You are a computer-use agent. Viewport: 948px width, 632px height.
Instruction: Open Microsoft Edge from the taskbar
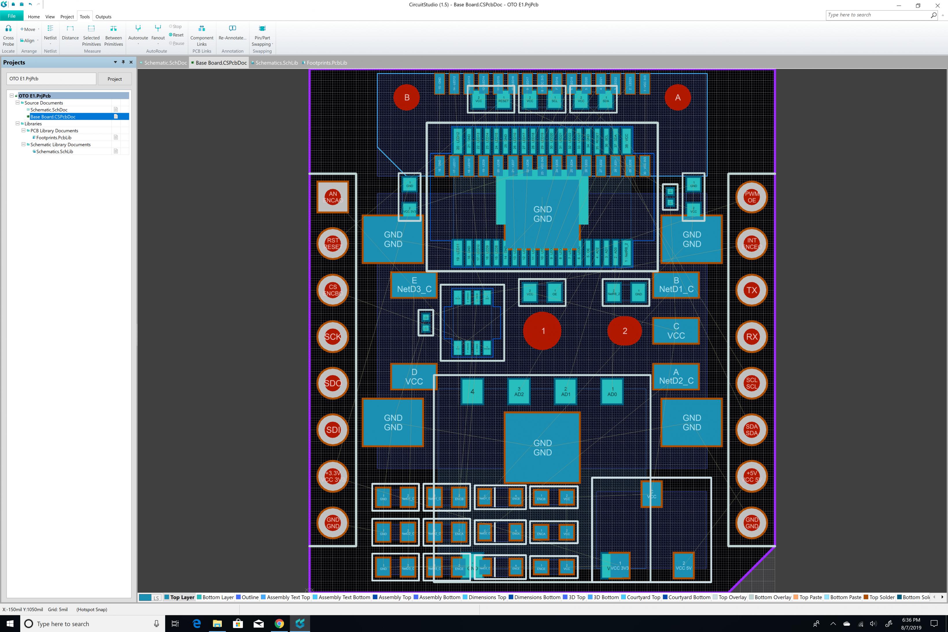coord(197,624)
